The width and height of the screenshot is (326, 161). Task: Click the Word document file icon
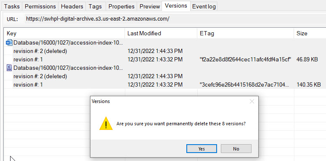tap(9, 43)
